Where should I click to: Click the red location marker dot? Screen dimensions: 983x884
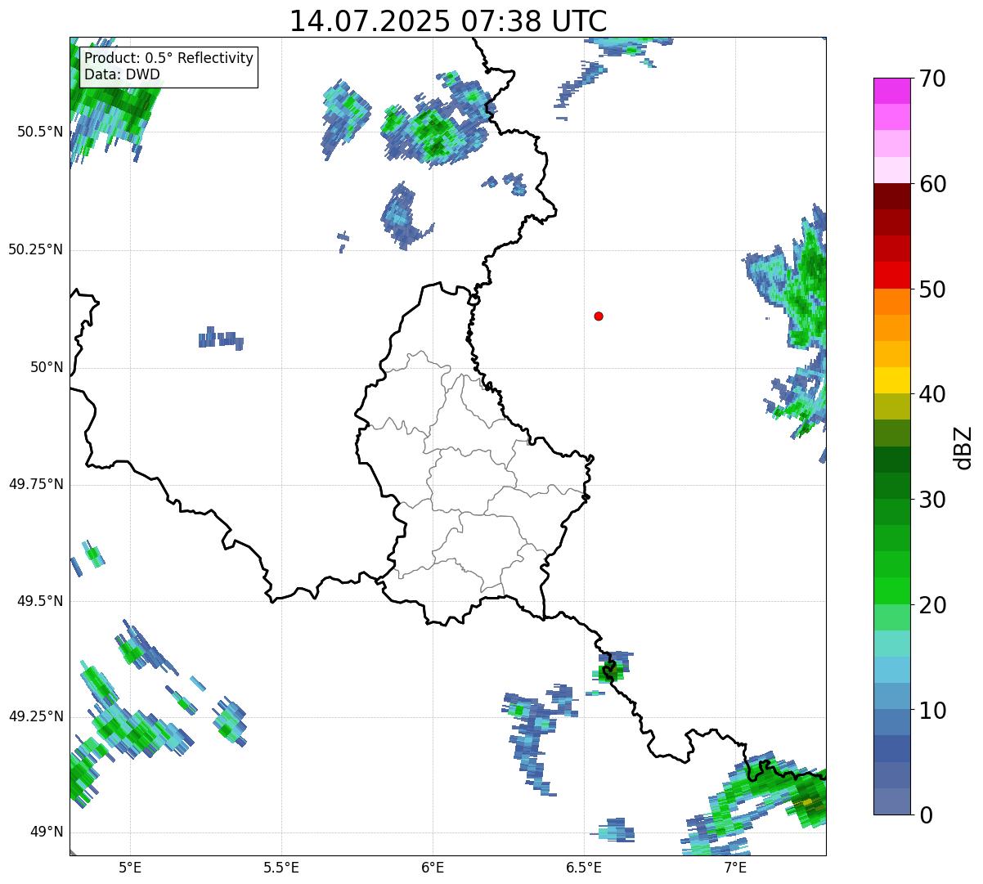pos(599,316)
